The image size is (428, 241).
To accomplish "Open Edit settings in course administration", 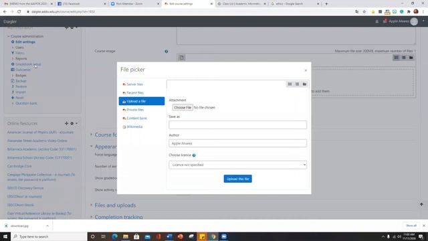I will click(x=25, y=42).
